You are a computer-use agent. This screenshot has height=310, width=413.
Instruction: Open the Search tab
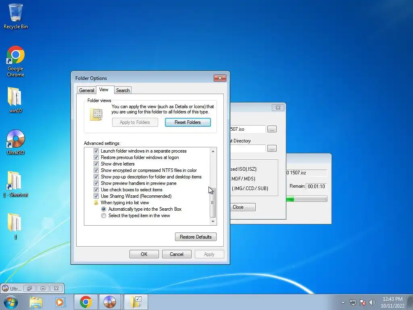[x=123, y=90]
